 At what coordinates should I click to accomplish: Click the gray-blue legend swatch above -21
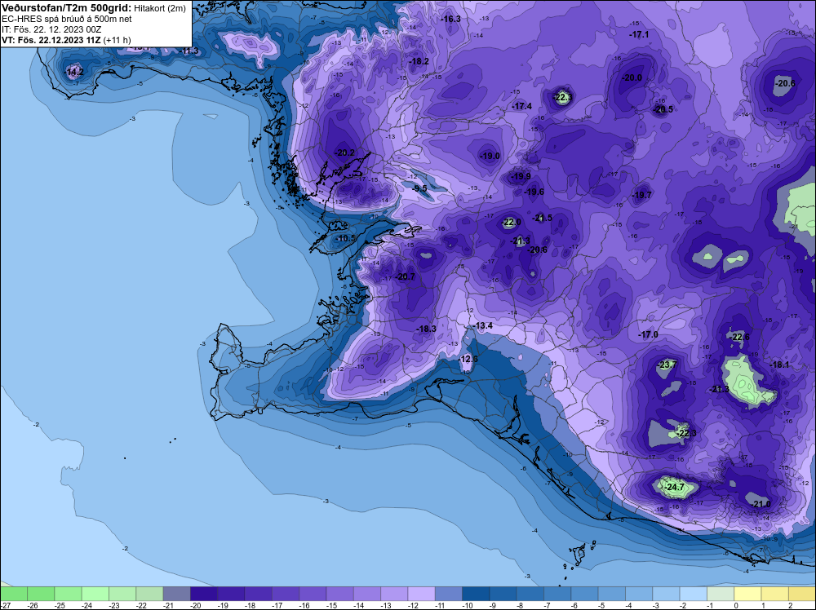[177, 594]
